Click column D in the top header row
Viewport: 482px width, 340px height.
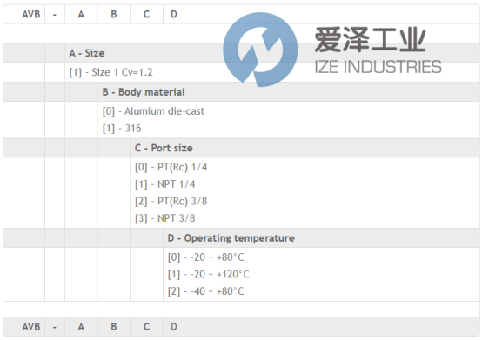tap(174, 14)
